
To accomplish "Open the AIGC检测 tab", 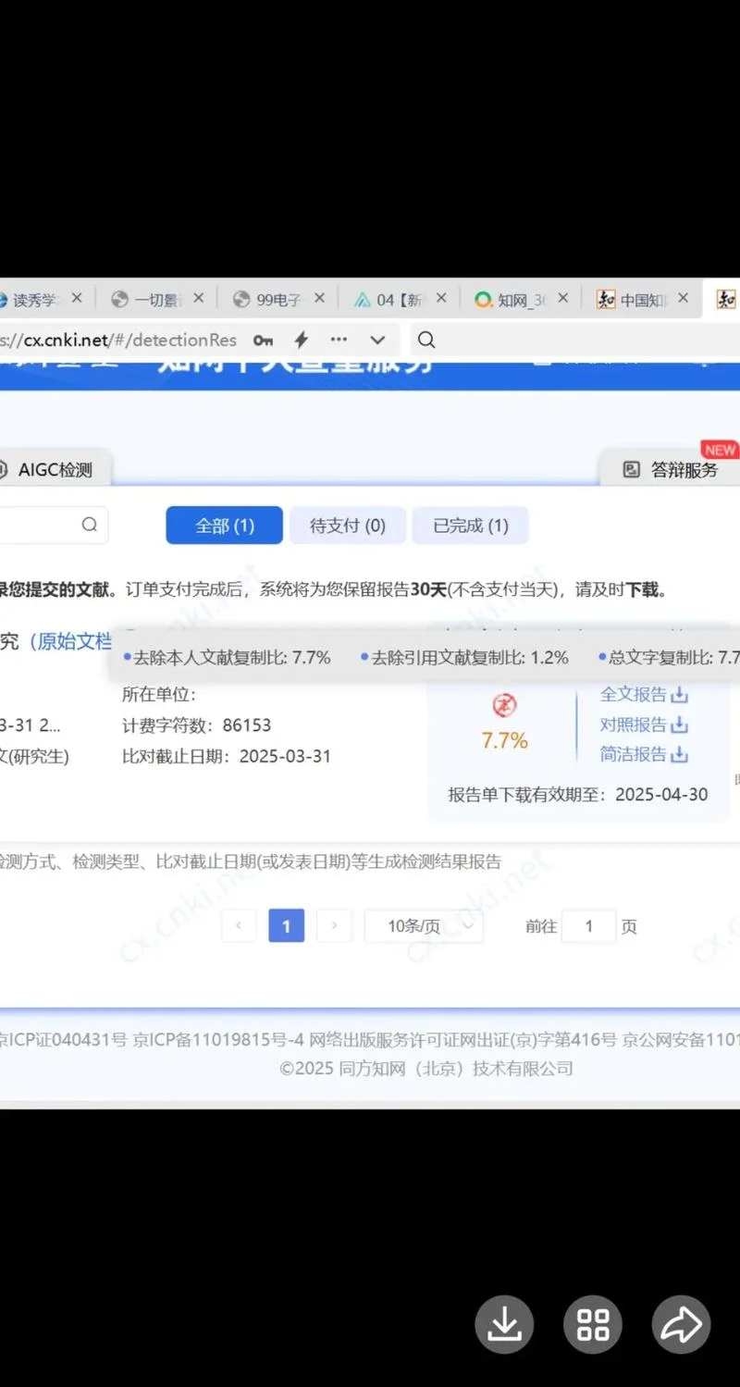I will tap(55, 470).
